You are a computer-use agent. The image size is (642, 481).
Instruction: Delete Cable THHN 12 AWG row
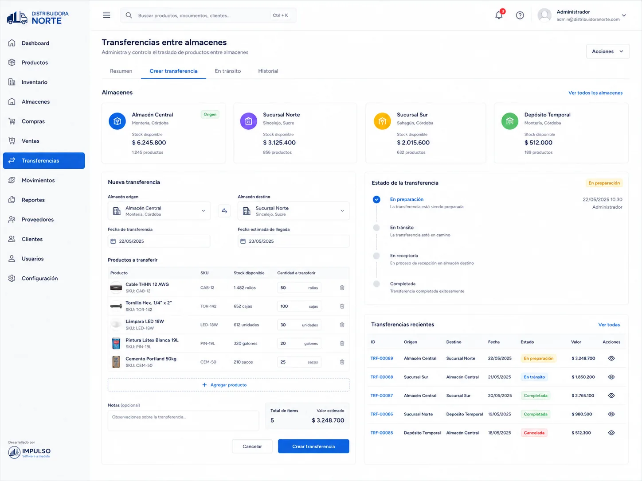(x=342, y=288)
